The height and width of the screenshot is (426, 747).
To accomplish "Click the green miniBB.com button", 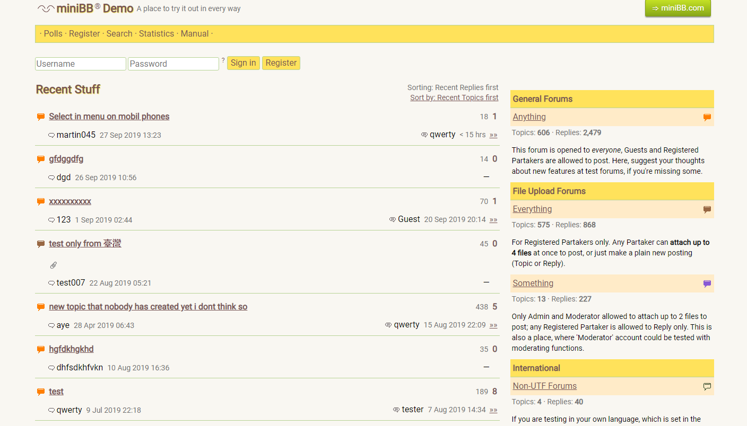I will click(x=677, y=8).
